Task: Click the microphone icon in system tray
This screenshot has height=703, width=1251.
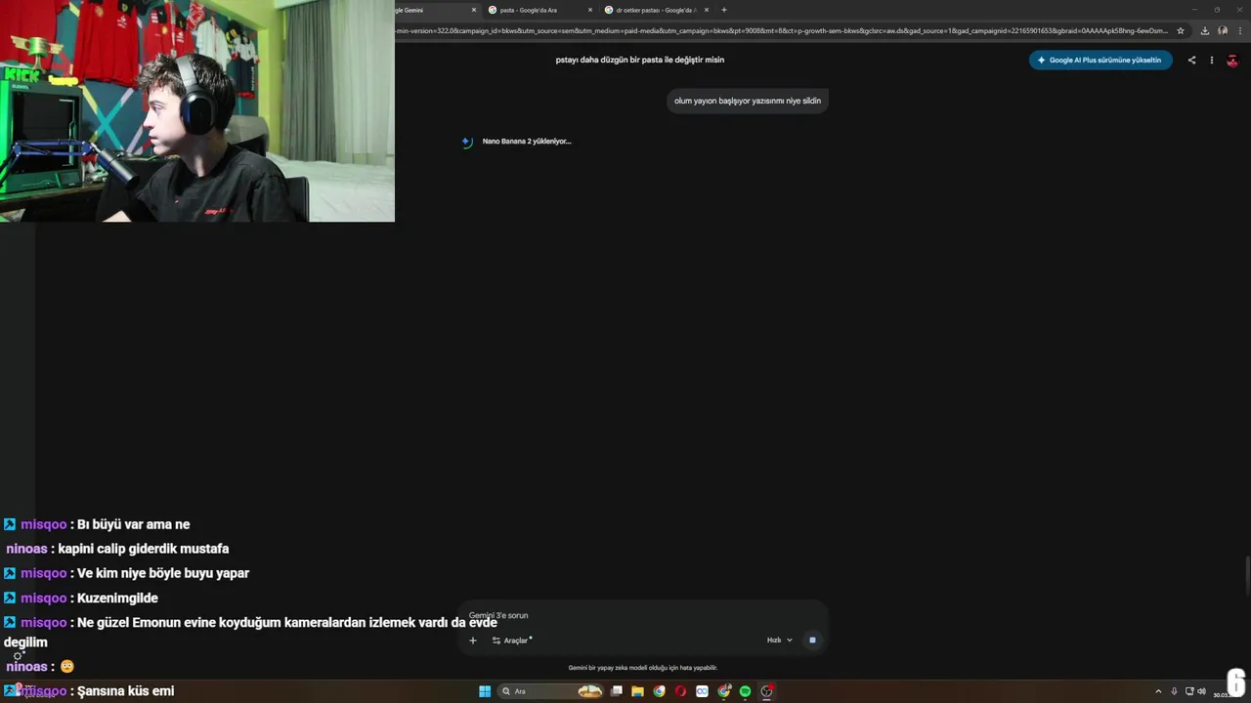Action: [1174, 691]
